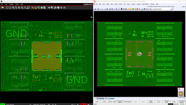Click the green 3D layer-stack icon in Cadence

42,8
